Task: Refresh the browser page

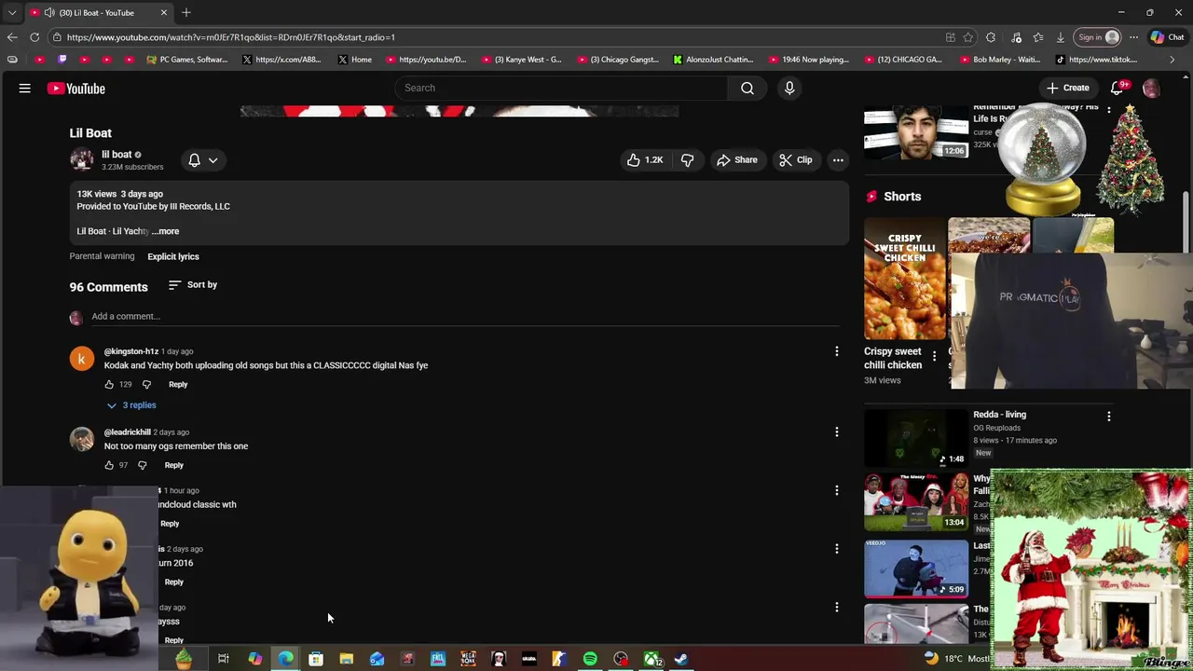Action: tap(34, 37)
